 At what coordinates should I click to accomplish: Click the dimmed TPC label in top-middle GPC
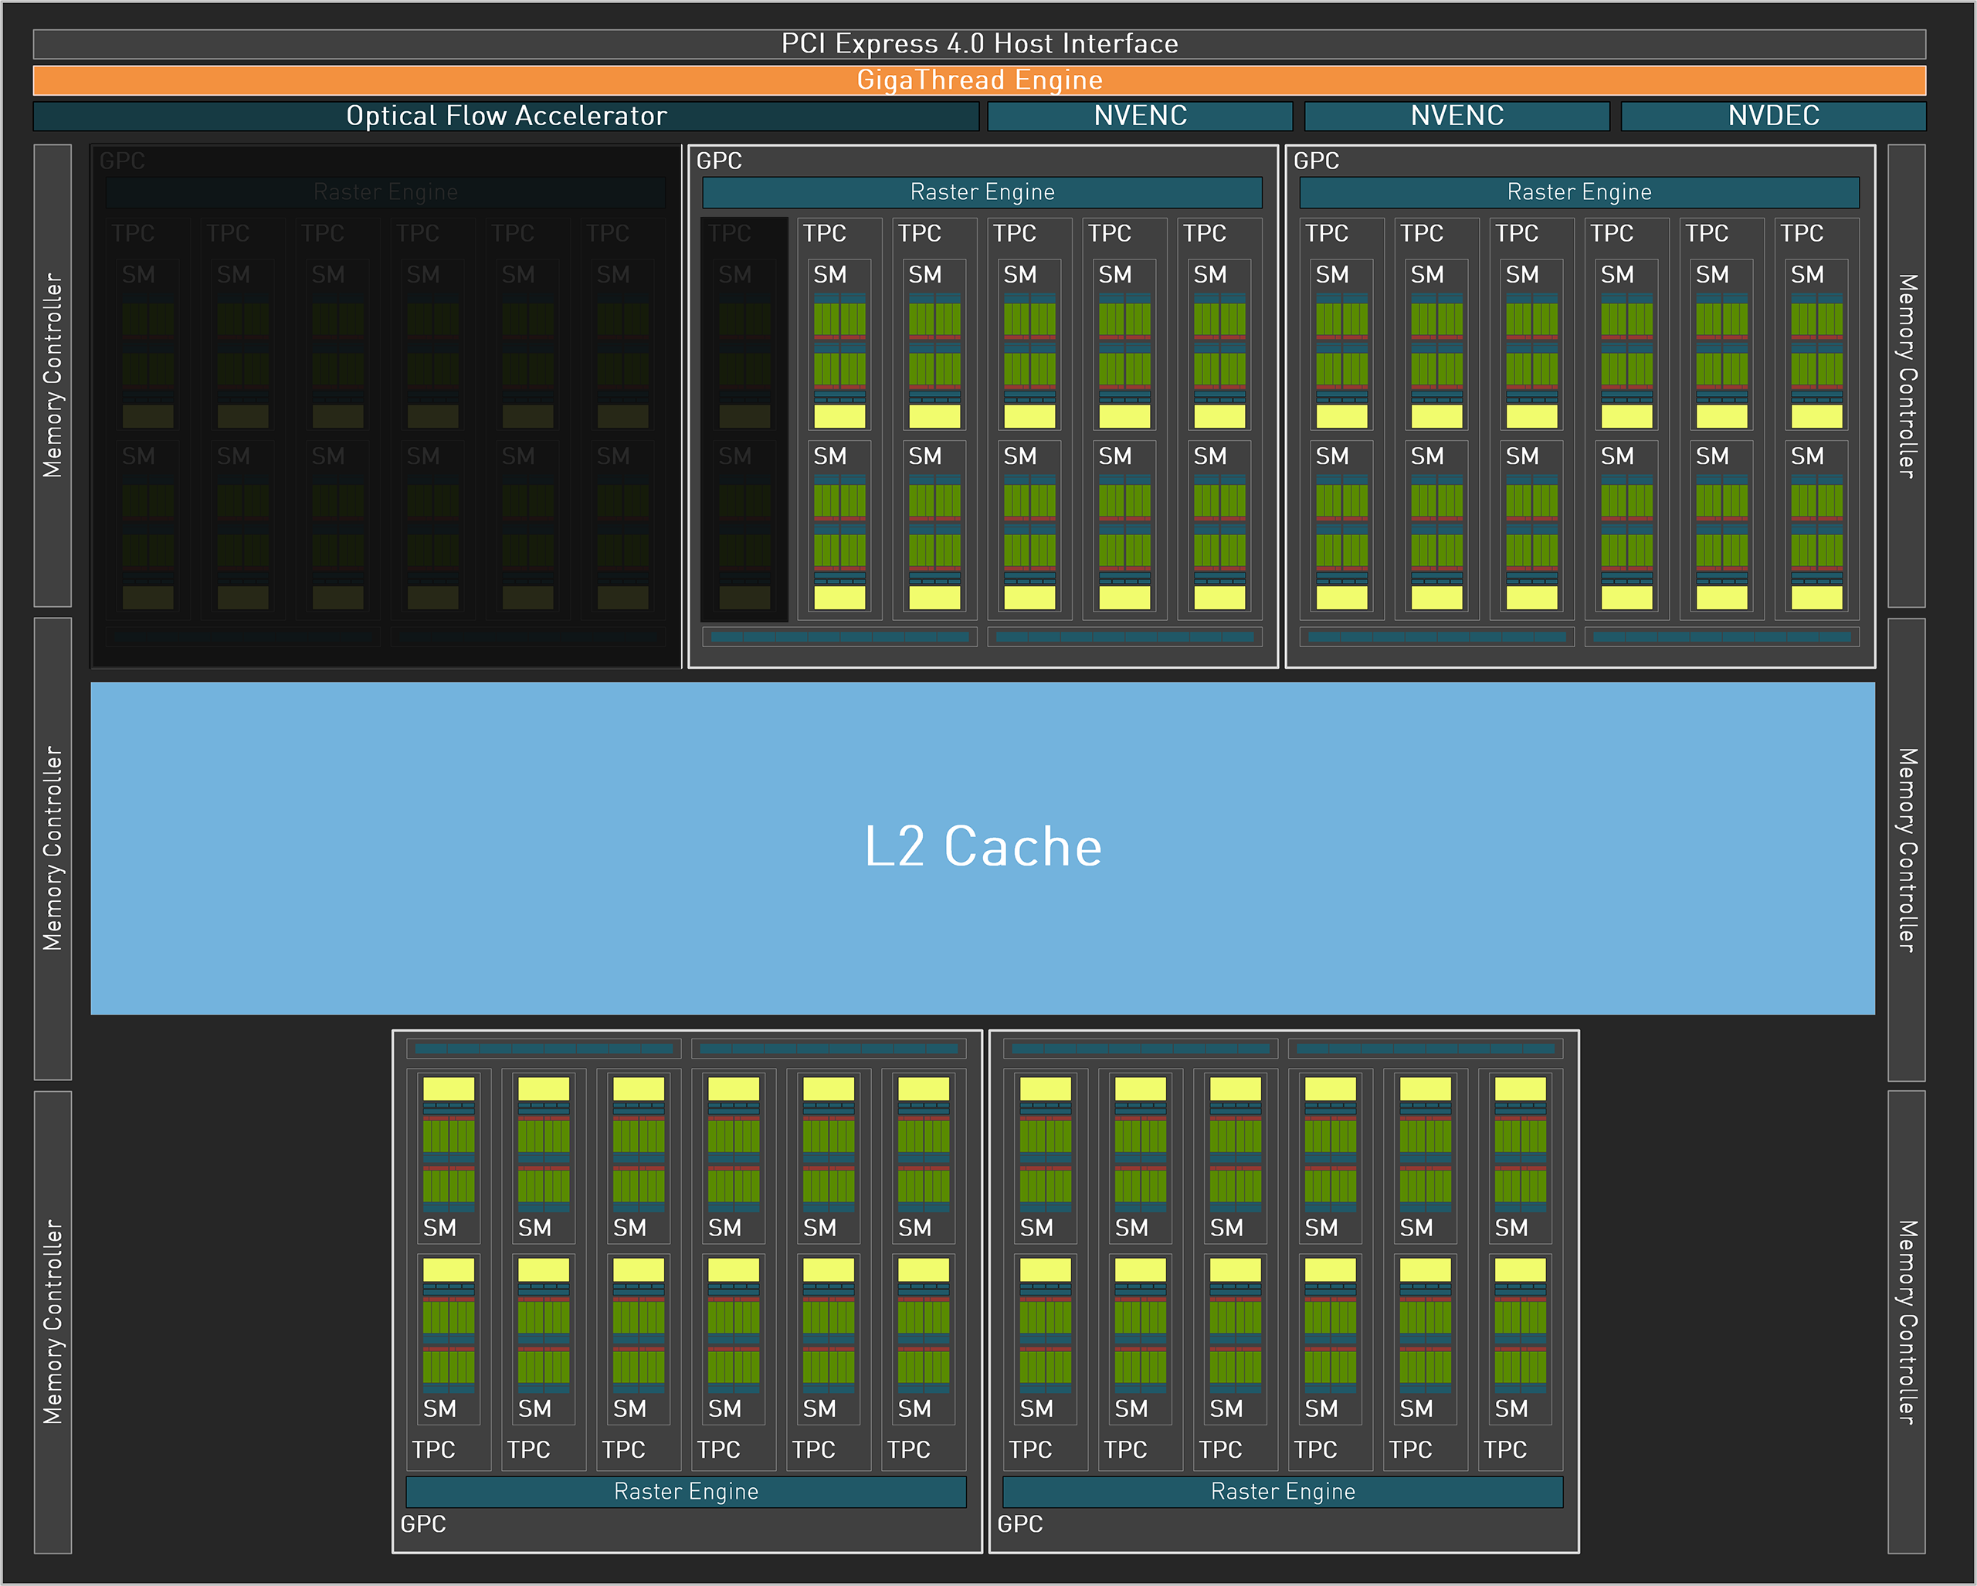[x=729, y=234]
